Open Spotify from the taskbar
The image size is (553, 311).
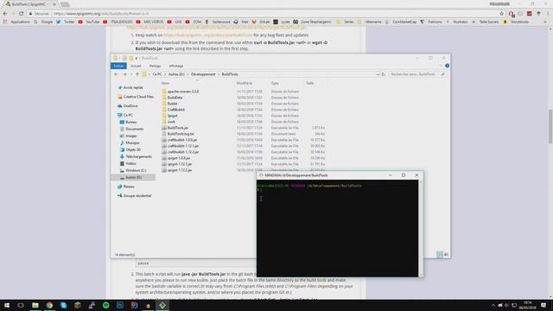(105, 305)
